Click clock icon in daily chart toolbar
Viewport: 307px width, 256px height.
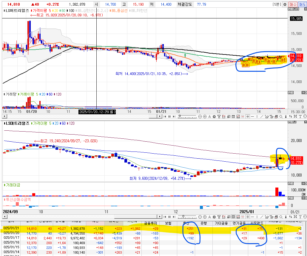point(305,217)
